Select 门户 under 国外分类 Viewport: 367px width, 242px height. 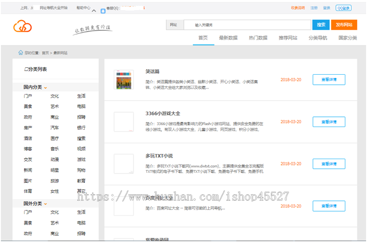pos(28,212)
